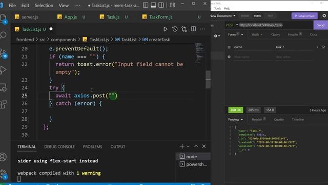This screenshot has width=328, height=185.
Task: Toggle the name field enabled checkbox
Action: tap(323, 47)
